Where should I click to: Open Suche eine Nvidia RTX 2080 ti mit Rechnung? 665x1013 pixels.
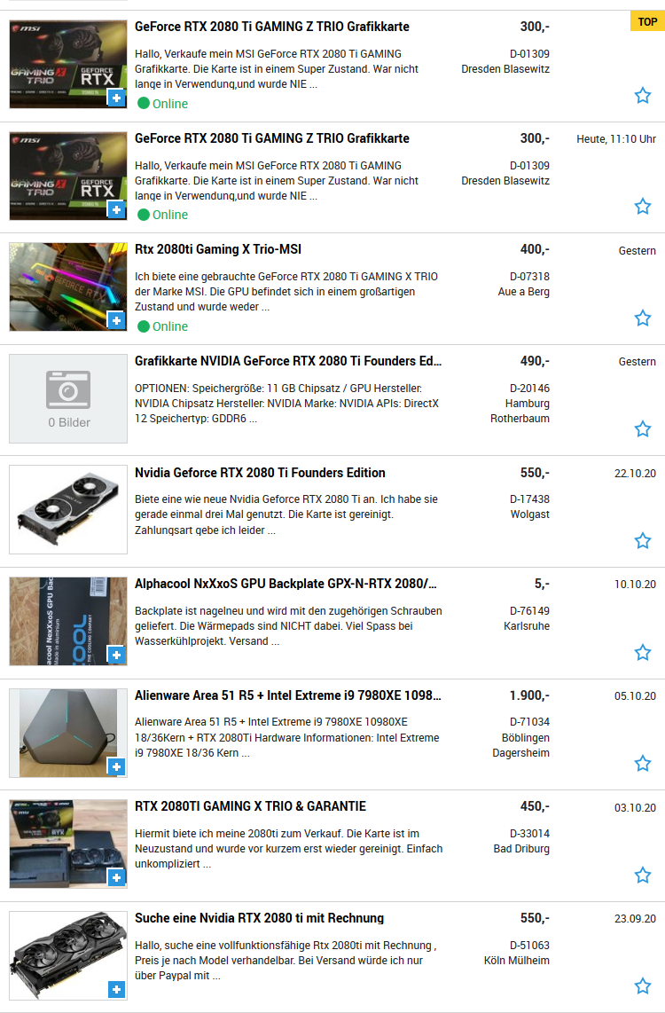click(x=260, y=918)
